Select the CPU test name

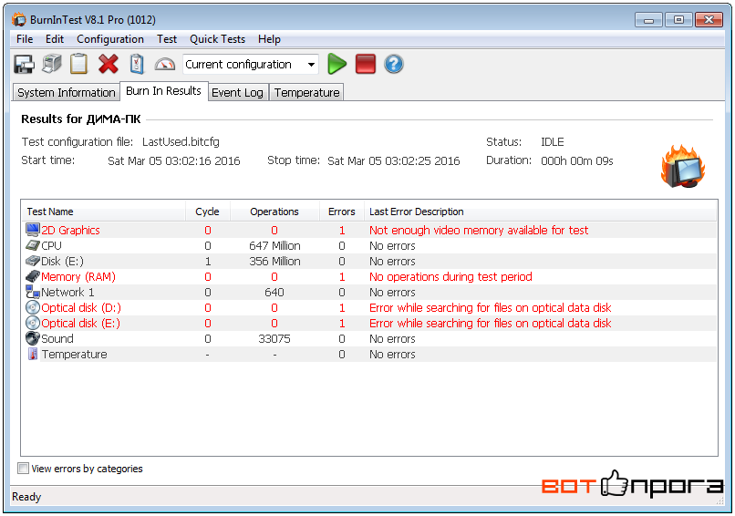tap(52, 245)
